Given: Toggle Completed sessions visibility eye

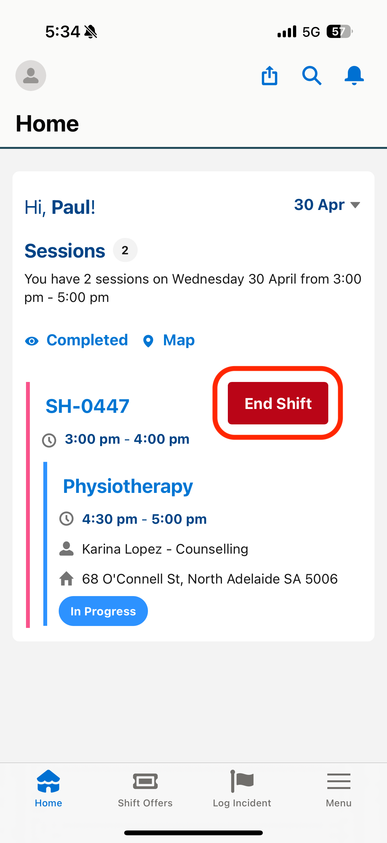Looking at the screenshot, I should (x=32, y=341).
